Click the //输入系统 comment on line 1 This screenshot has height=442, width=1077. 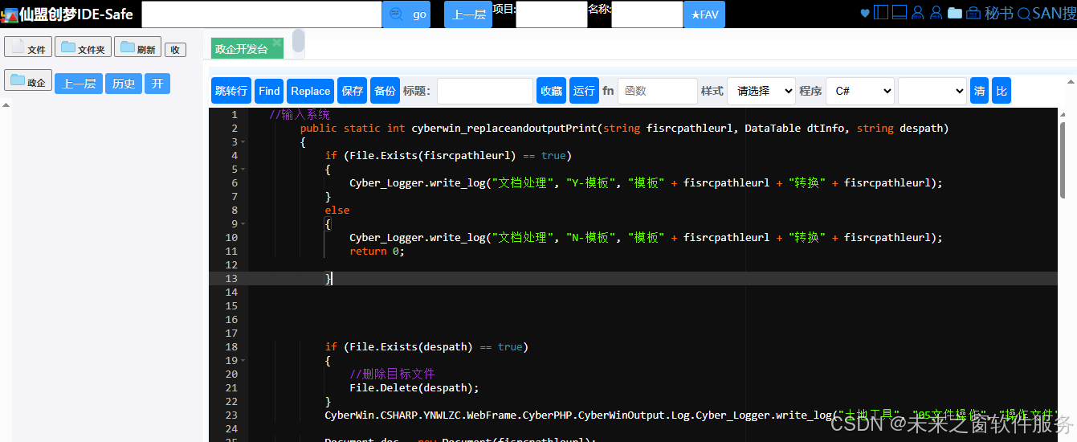[300, 114]
